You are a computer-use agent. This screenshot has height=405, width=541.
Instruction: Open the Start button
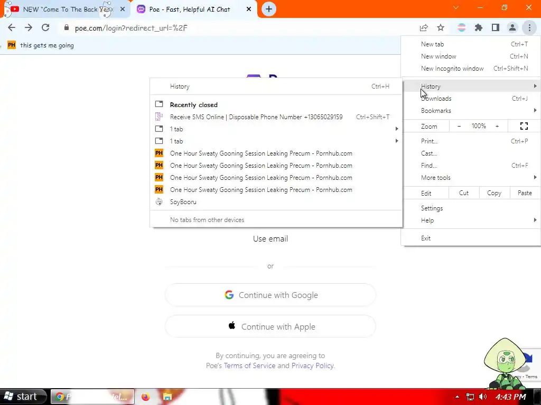(x=23, y=397)
